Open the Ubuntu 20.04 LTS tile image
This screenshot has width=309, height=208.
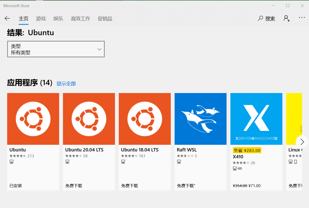click(x=89, y=119)
